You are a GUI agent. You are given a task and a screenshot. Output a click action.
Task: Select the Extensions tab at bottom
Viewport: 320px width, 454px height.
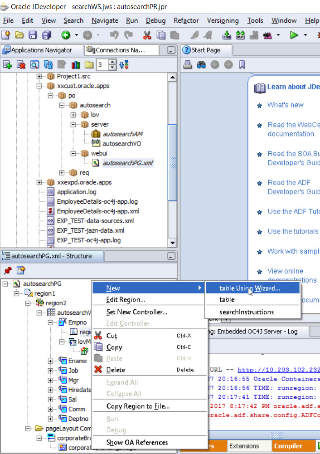[244, 446]
